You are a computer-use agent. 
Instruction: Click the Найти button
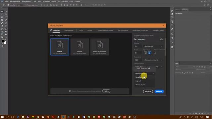pos(106,91)
